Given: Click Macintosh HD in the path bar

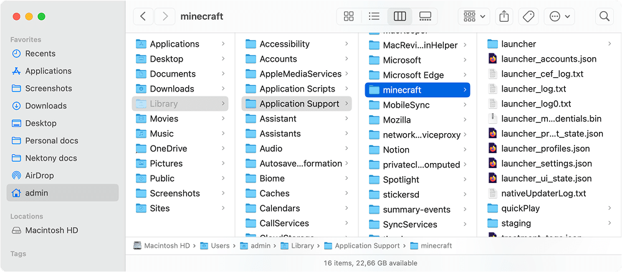Looking at the screenshot, I should tap(162, 246).
